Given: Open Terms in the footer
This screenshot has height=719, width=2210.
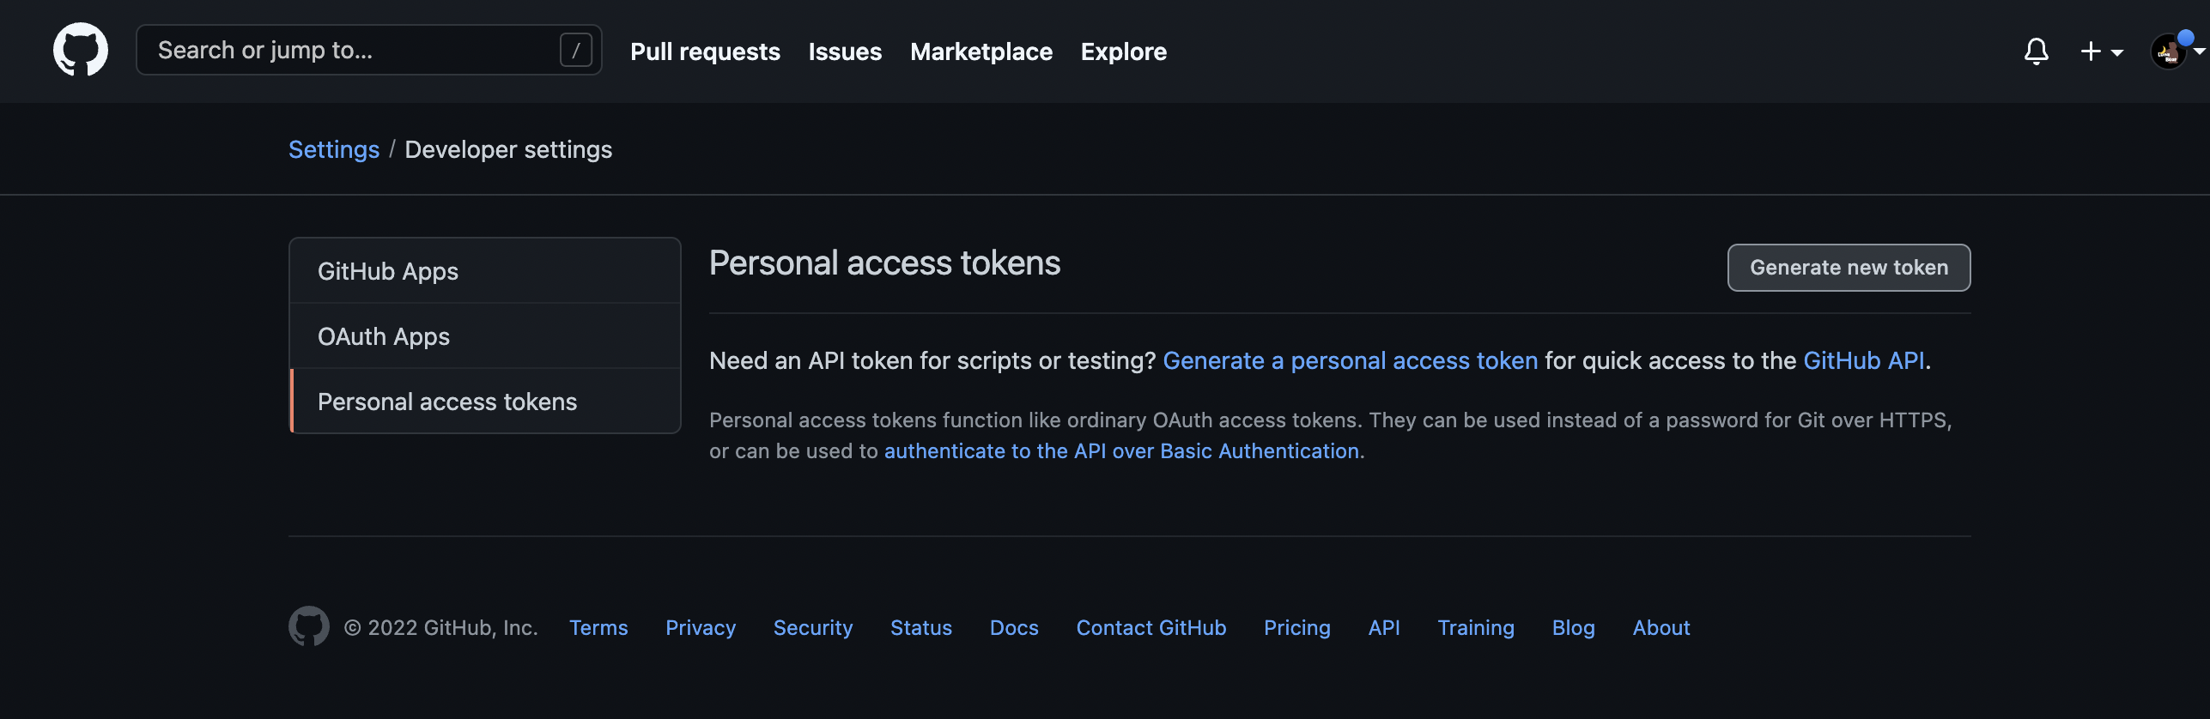Looking at the screenshot, I should pos(598,628).
